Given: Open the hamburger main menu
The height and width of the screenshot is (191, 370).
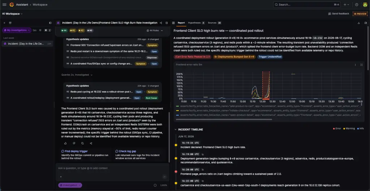Looking at the screenshot, I should [x=4, y=4].
